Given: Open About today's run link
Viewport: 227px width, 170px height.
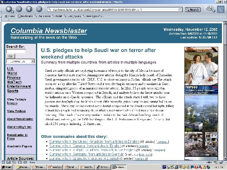Looking at the screenshot, I should click(19, 127).
